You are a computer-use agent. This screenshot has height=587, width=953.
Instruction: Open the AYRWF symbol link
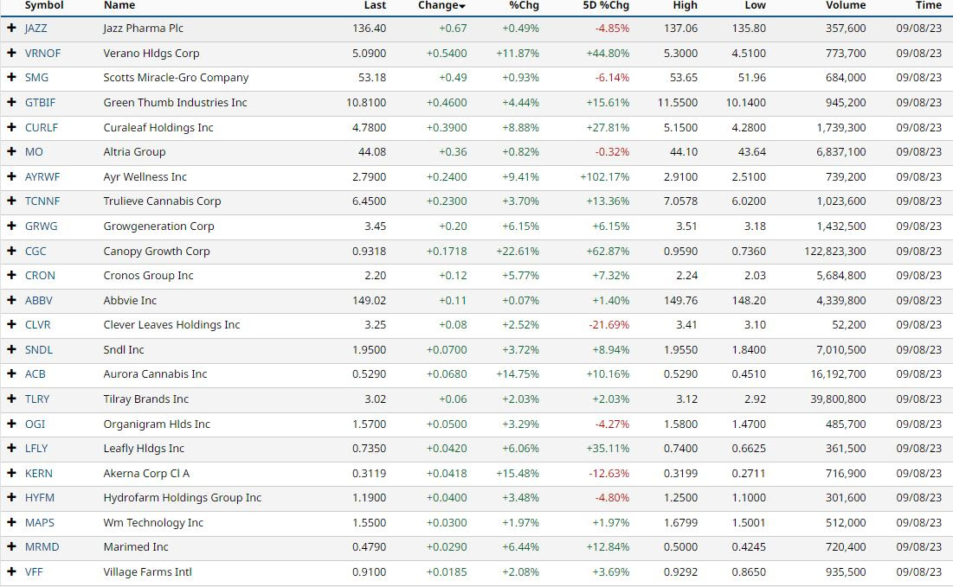click(x=42, y=176)
